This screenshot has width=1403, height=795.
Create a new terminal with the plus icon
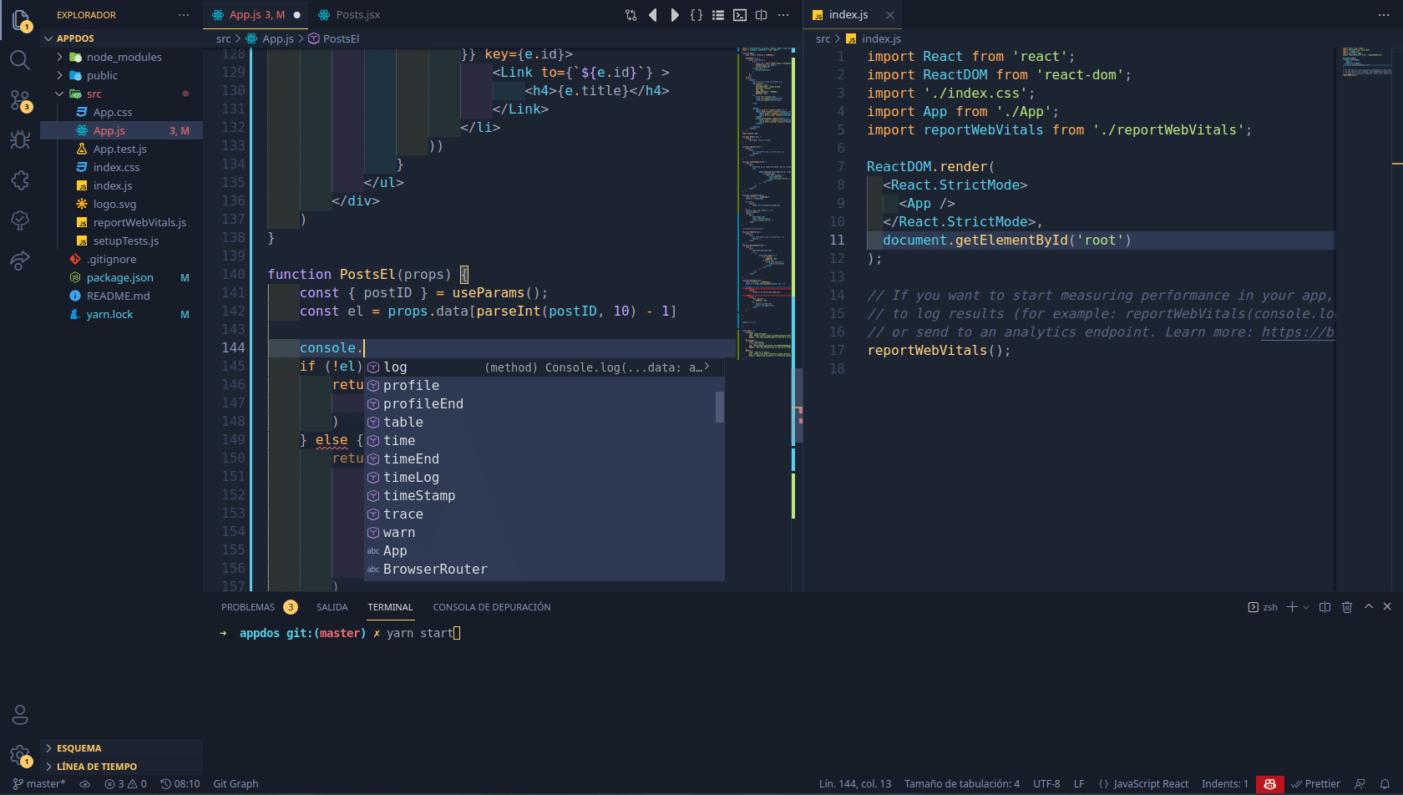click(x=1291, y=607)
